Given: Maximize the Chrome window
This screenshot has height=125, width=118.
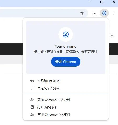Looking at the screenshot, I should pyautogui.click(x=102, y=2).
